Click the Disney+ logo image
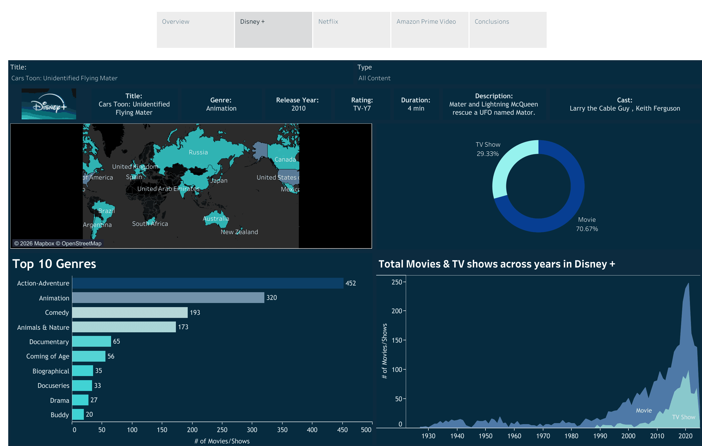Image resolution: width=702 pixels, height=446 pixels. pos(49,104)
